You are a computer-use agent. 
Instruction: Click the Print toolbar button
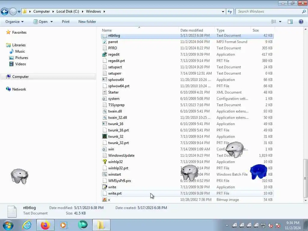point(66,22)
